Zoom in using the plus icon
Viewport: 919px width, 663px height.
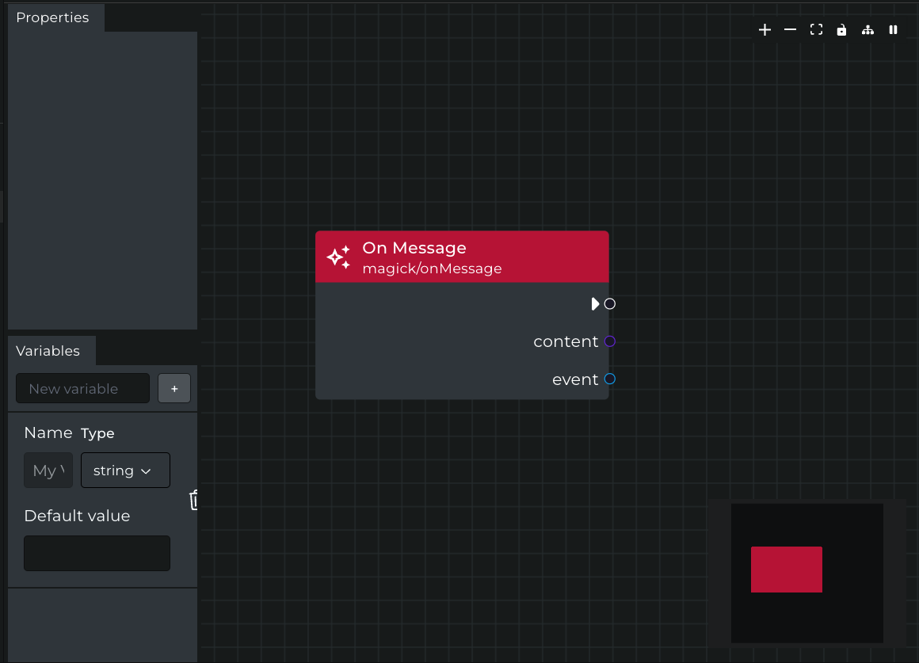click(x=765, y=29)
